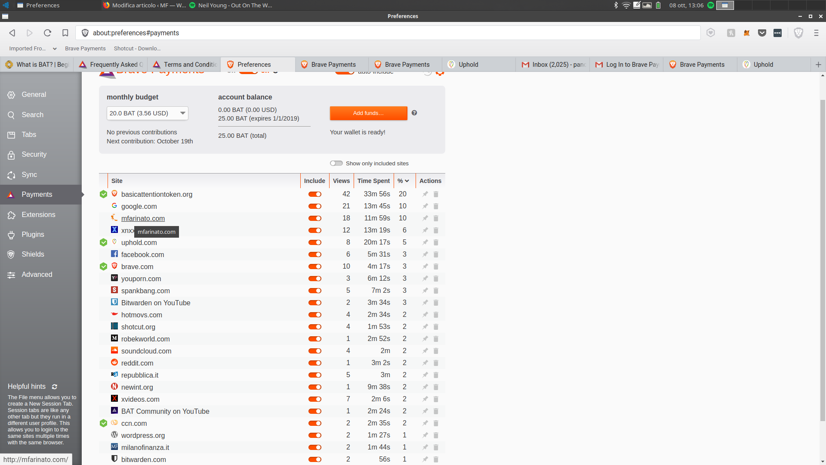Screen dimensions: 826x465
Task: Click the battery indicator in the top panel
Action: (658, 5)
